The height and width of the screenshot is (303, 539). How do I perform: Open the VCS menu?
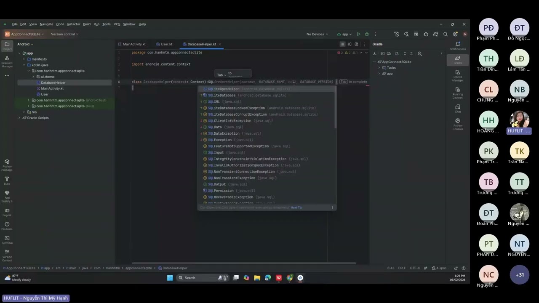point(117,24)
